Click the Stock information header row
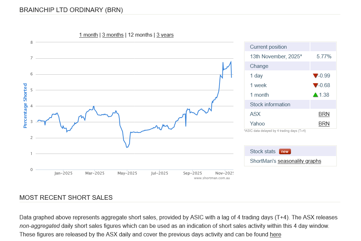Image resolution: width=361 pixels, height=241 pixels. point(270,105)
